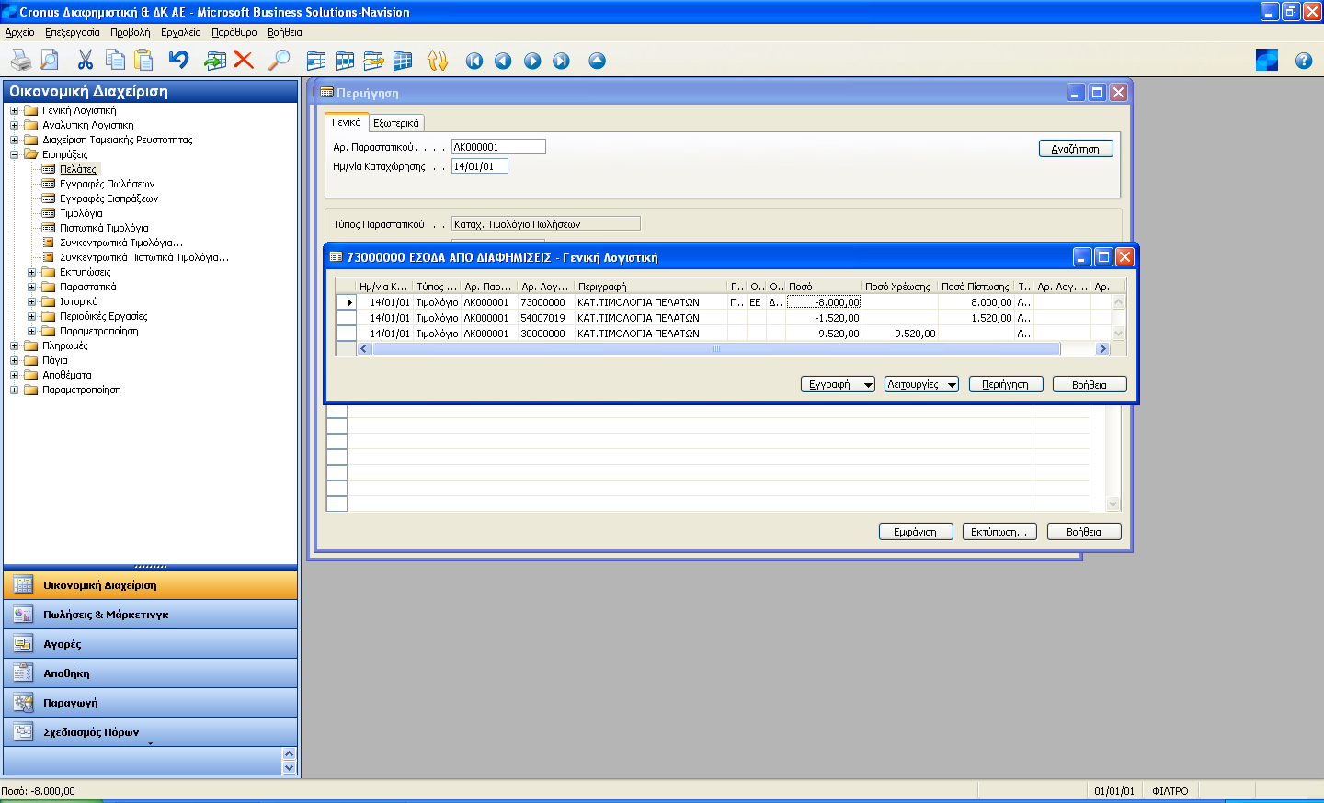
Task: Click the List up-arrow toolbar icon
Action: [598, 61]
